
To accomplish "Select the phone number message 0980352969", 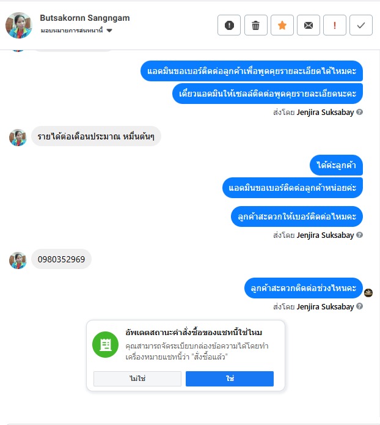I will [61, 259].
